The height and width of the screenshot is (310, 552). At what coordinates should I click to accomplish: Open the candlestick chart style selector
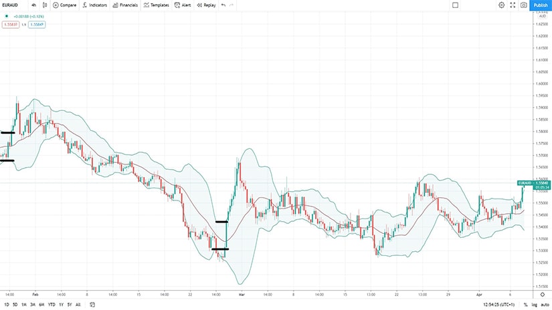pos(45,5)
